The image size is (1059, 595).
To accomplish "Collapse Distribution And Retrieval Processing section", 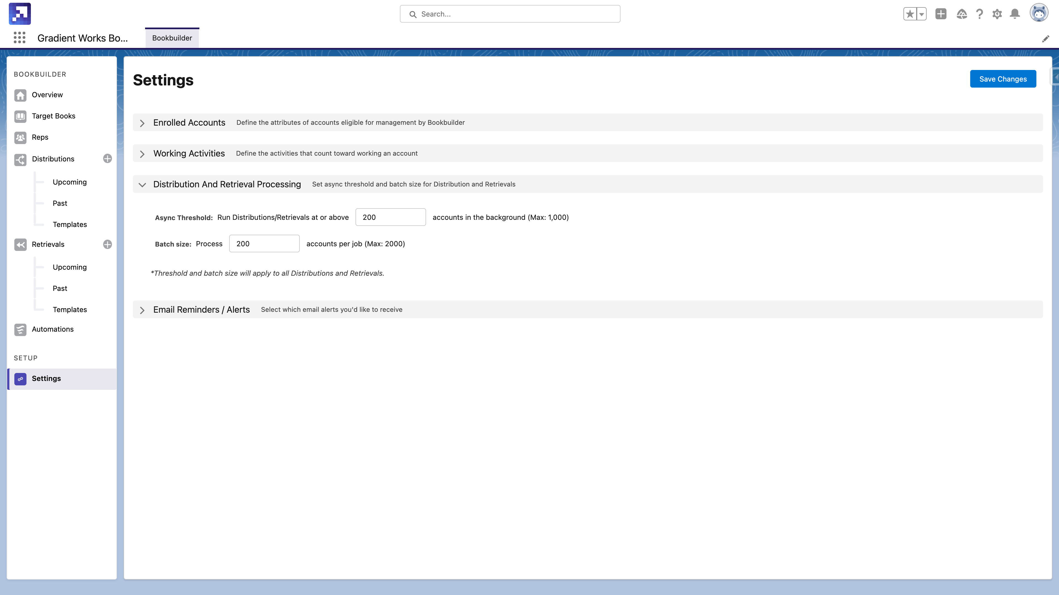I will pyautogui.click(x=142, y=185).
